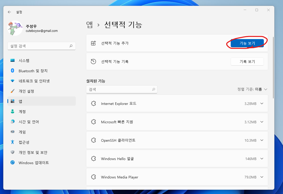Open 개인 설정 in sidebar
Screen dimensions: 283x194
pos(42,91)
